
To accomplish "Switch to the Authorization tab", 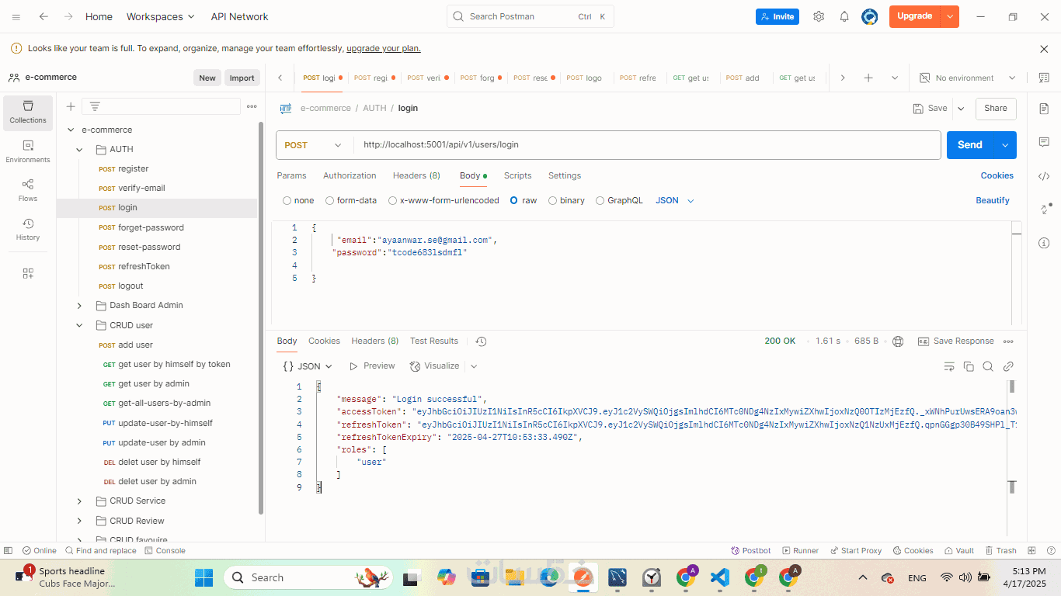I will (x=350, y=176).
